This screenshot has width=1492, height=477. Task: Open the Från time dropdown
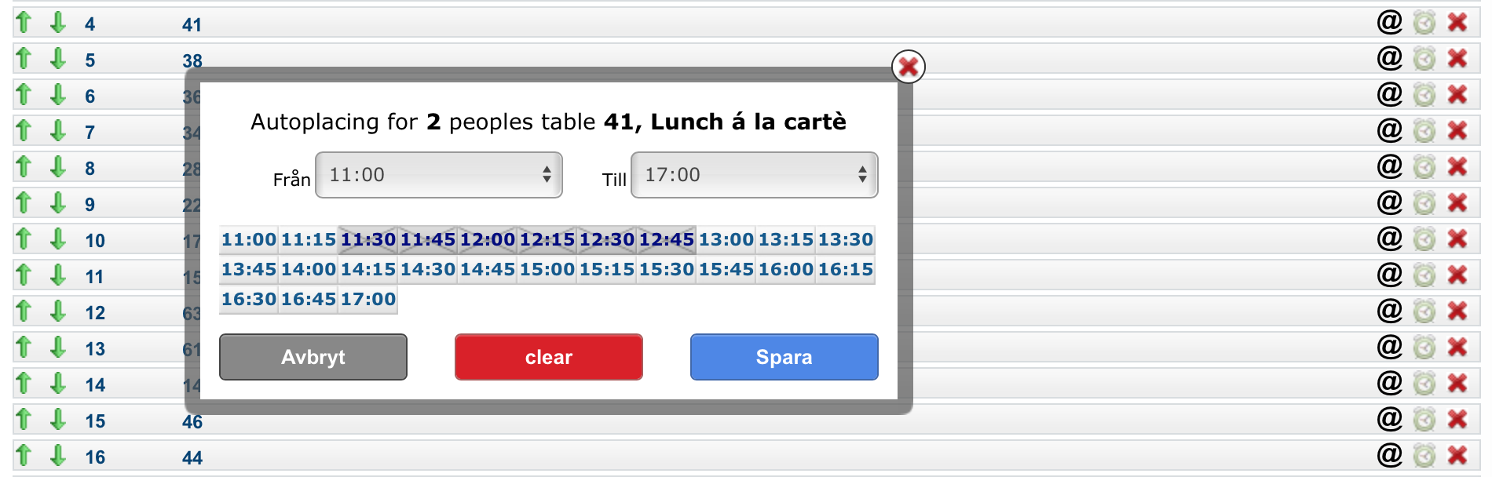coord(439,175)
